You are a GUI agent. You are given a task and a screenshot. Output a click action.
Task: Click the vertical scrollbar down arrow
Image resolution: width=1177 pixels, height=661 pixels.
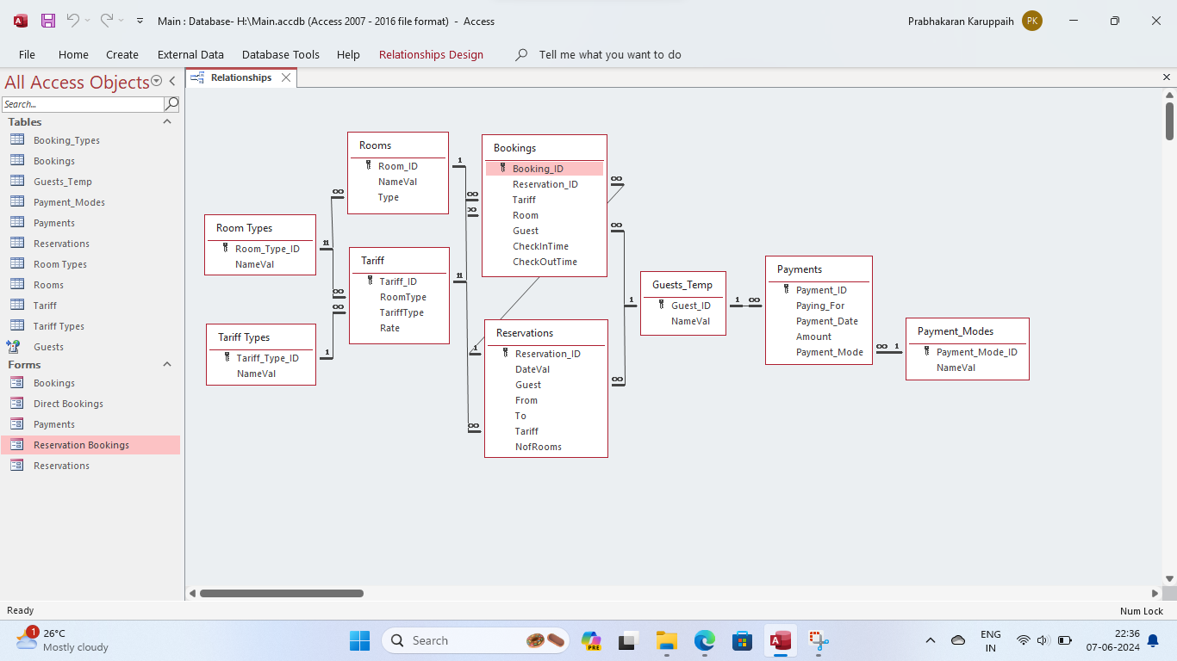tap(1169, 578)
